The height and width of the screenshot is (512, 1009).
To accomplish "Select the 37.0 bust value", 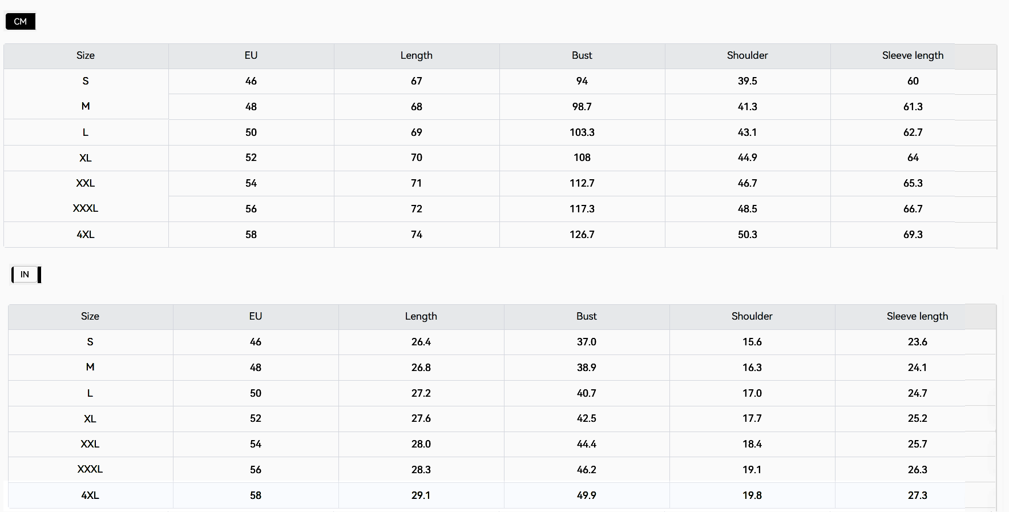I will (586, 342).
